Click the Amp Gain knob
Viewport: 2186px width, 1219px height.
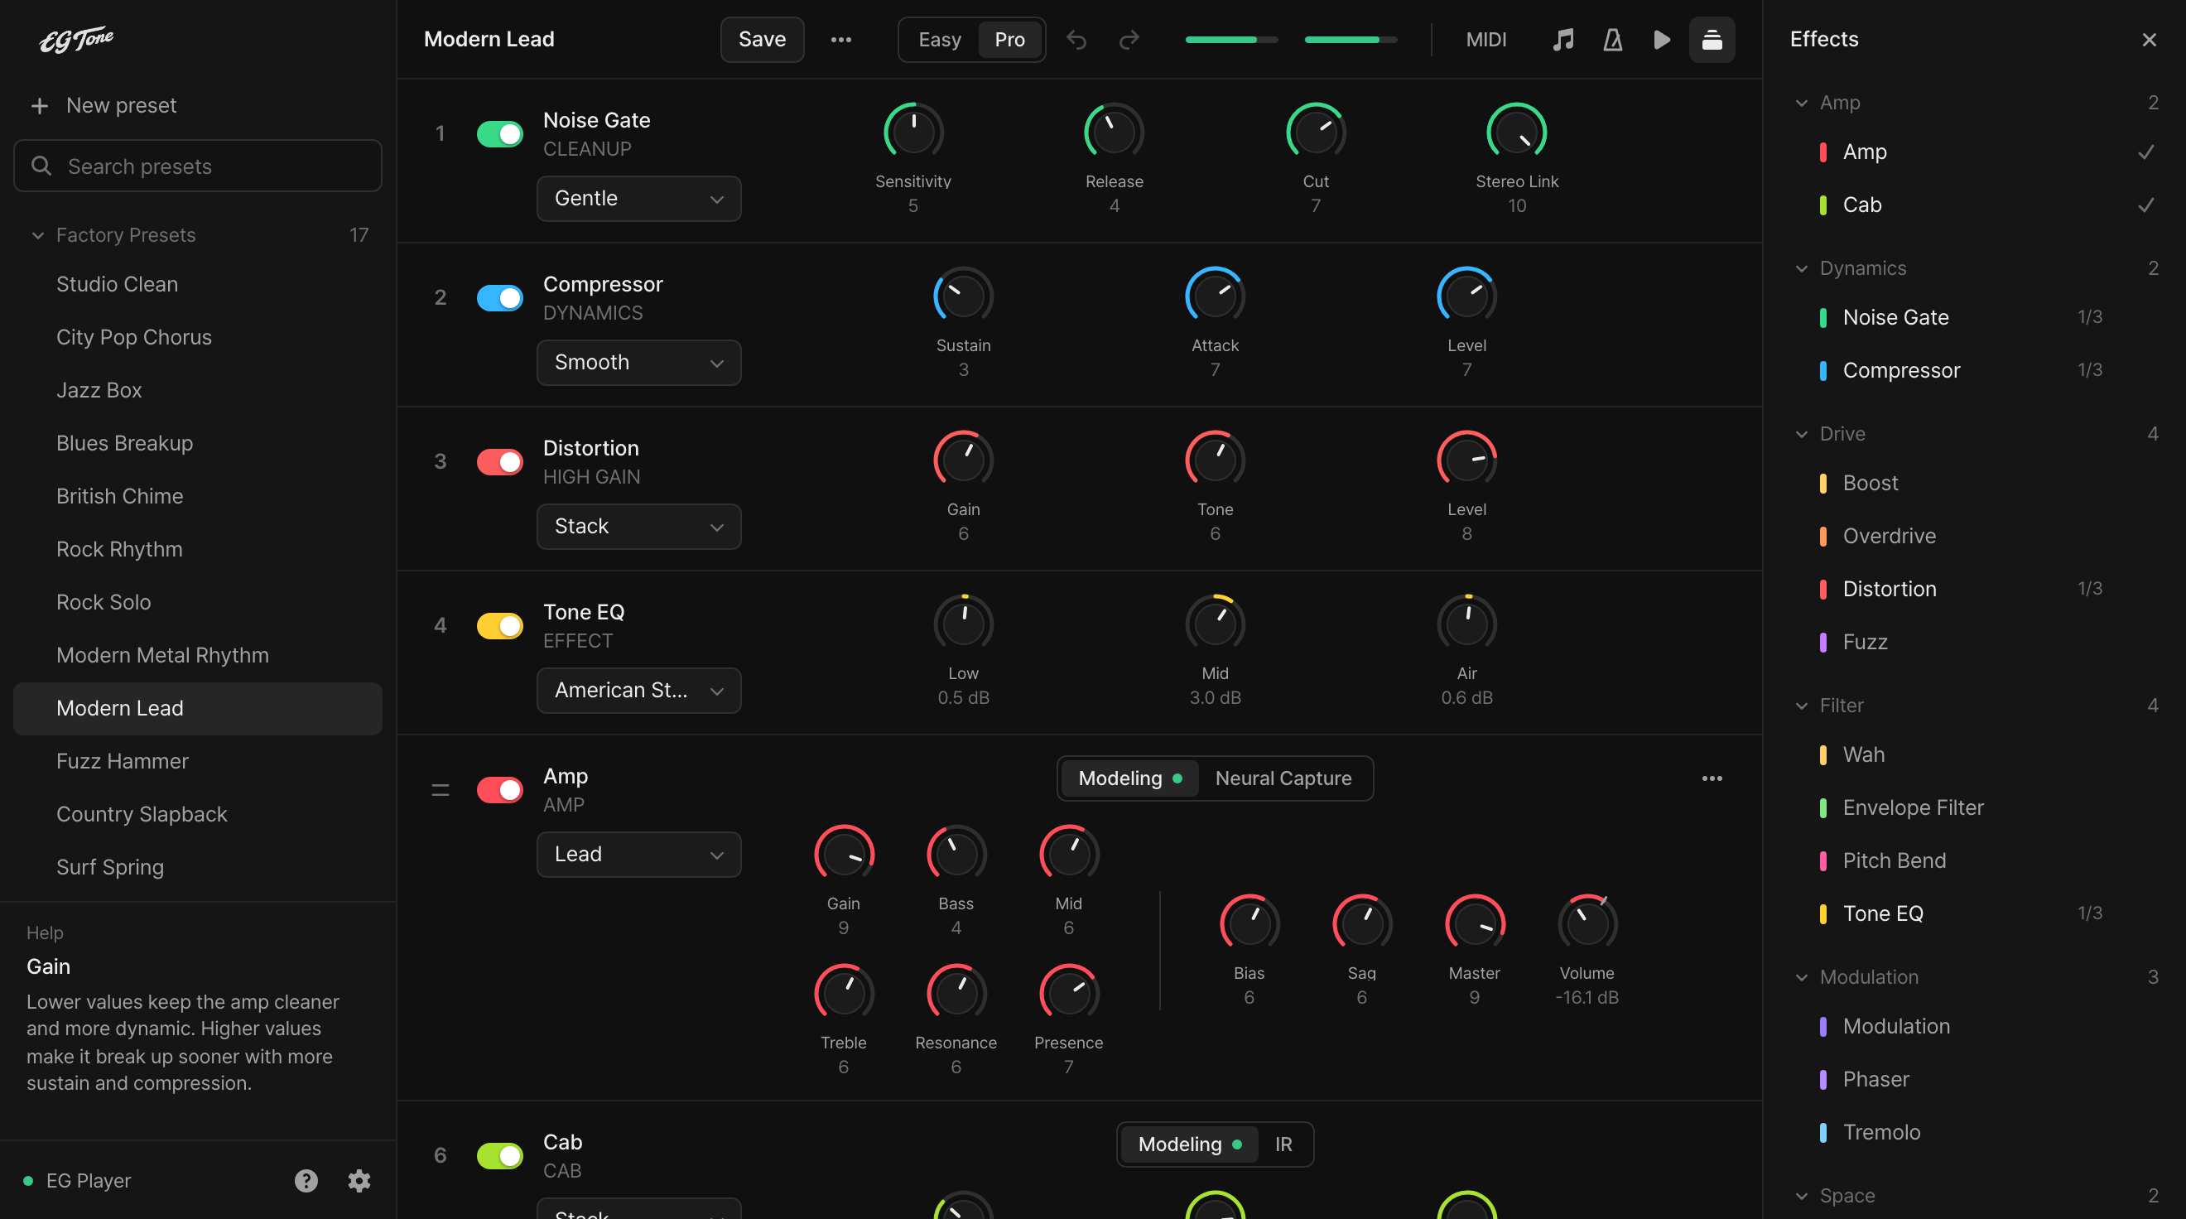[844, 854]
